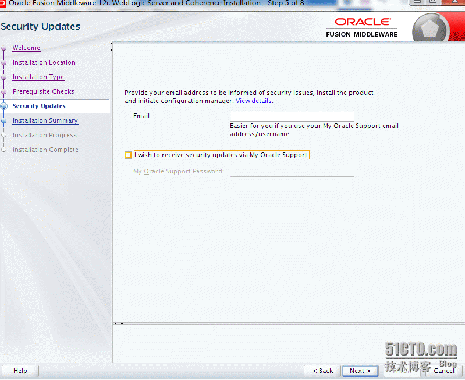Go to Installation Summary step

(45, 120)
